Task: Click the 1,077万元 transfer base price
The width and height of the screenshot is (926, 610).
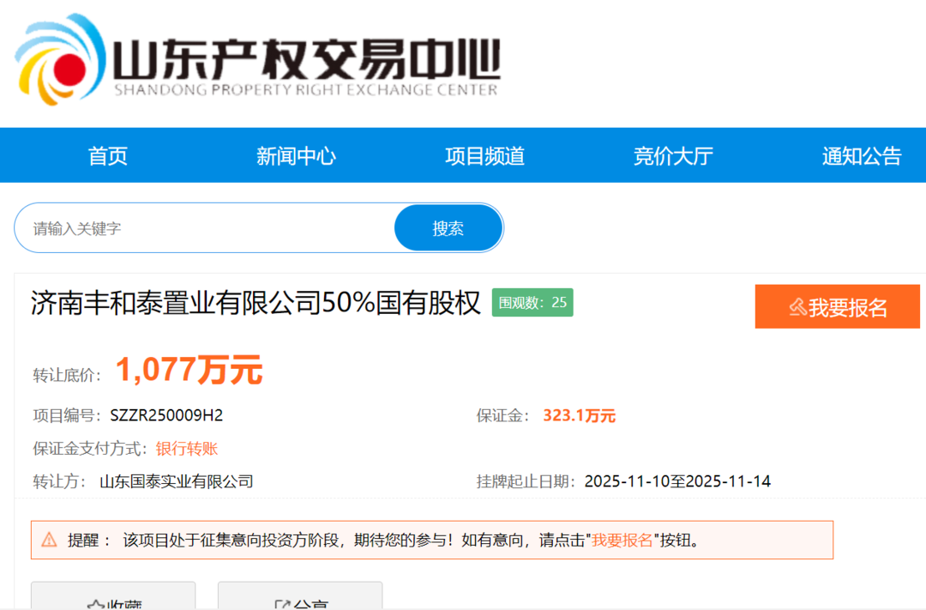Action: 189,371
